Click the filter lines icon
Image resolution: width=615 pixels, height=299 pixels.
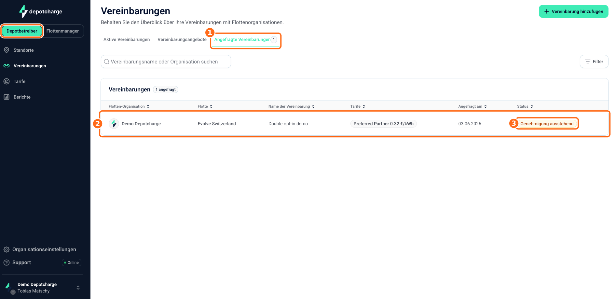[x=588, y=61]
